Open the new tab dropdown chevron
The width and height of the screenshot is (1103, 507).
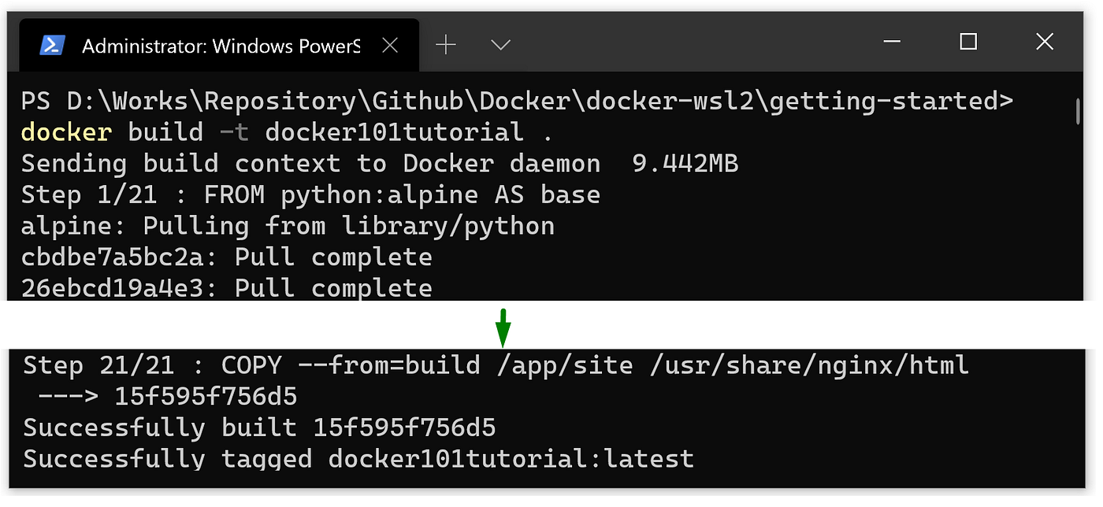[x=500, y=46]
